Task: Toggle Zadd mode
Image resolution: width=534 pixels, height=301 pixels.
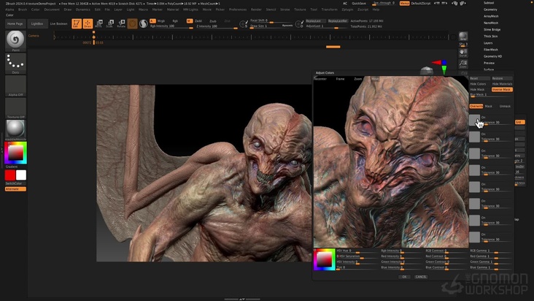Action: [198, 20]
